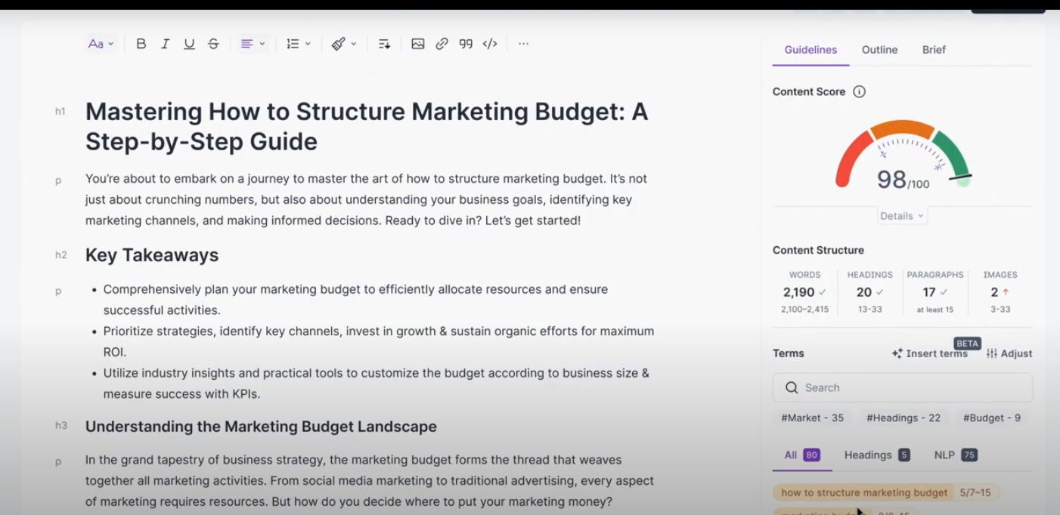The width and height of the screenshot is (1060, 515).
Task: Click the terms Search field
Action: (902, 387)
